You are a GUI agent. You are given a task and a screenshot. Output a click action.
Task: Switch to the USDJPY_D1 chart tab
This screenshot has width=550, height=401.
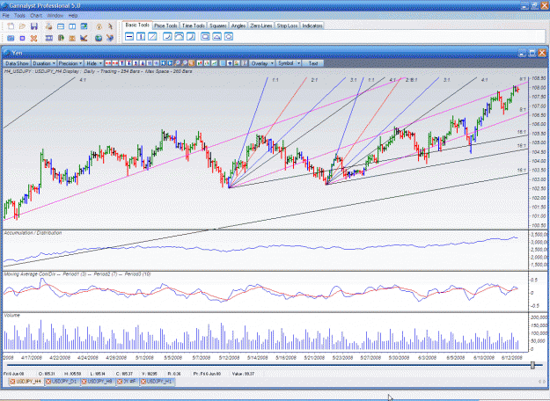(x=62, y=382)
